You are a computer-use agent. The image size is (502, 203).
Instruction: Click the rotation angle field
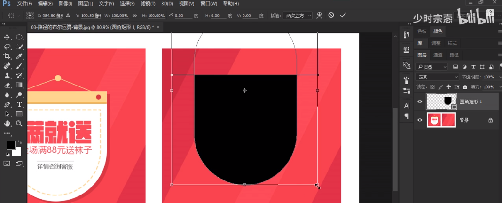point(183,16)
